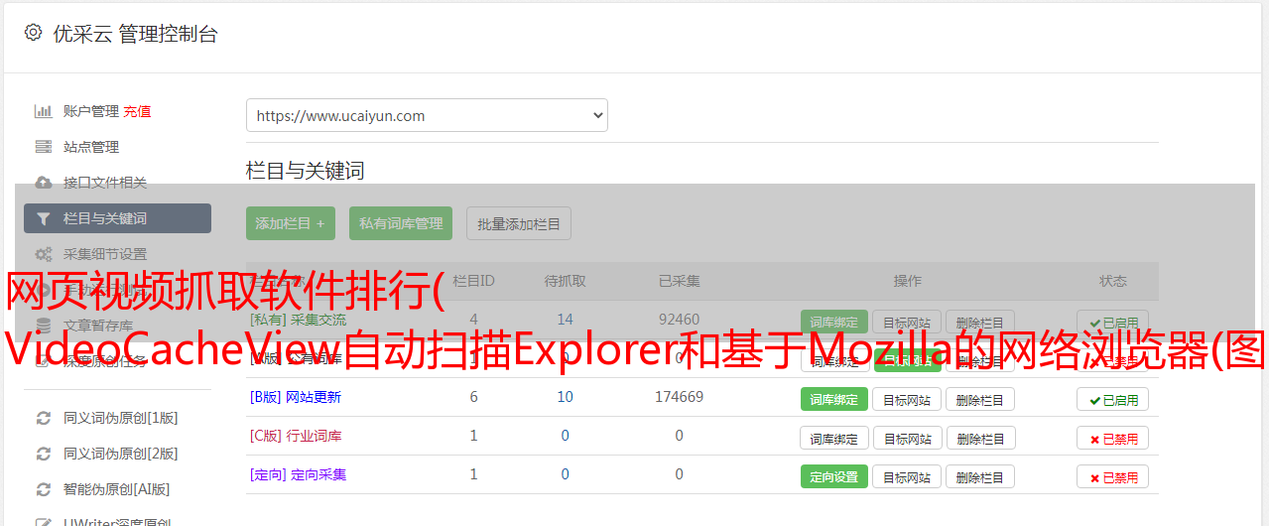
Task: Click the 已采集 value 174669
Action: pos(679,397)
